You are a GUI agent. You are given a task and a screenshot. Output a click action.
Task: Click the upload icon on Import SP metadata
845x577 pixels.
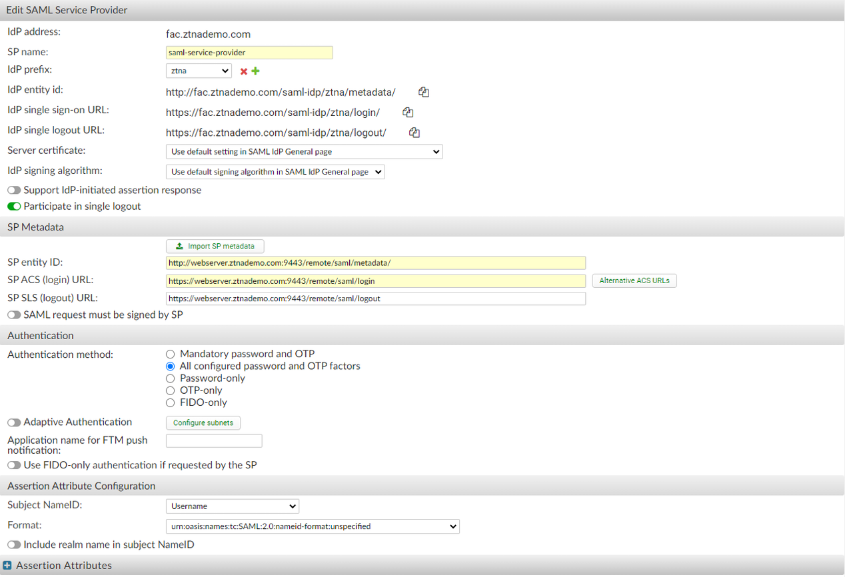[179, 246]
